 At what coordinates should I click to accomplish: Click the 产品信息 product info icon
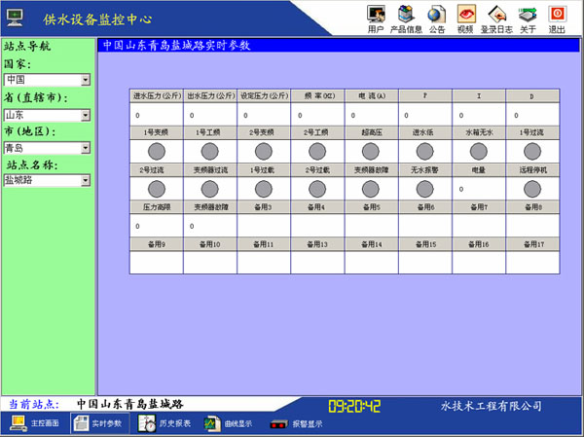coord(406,14)
